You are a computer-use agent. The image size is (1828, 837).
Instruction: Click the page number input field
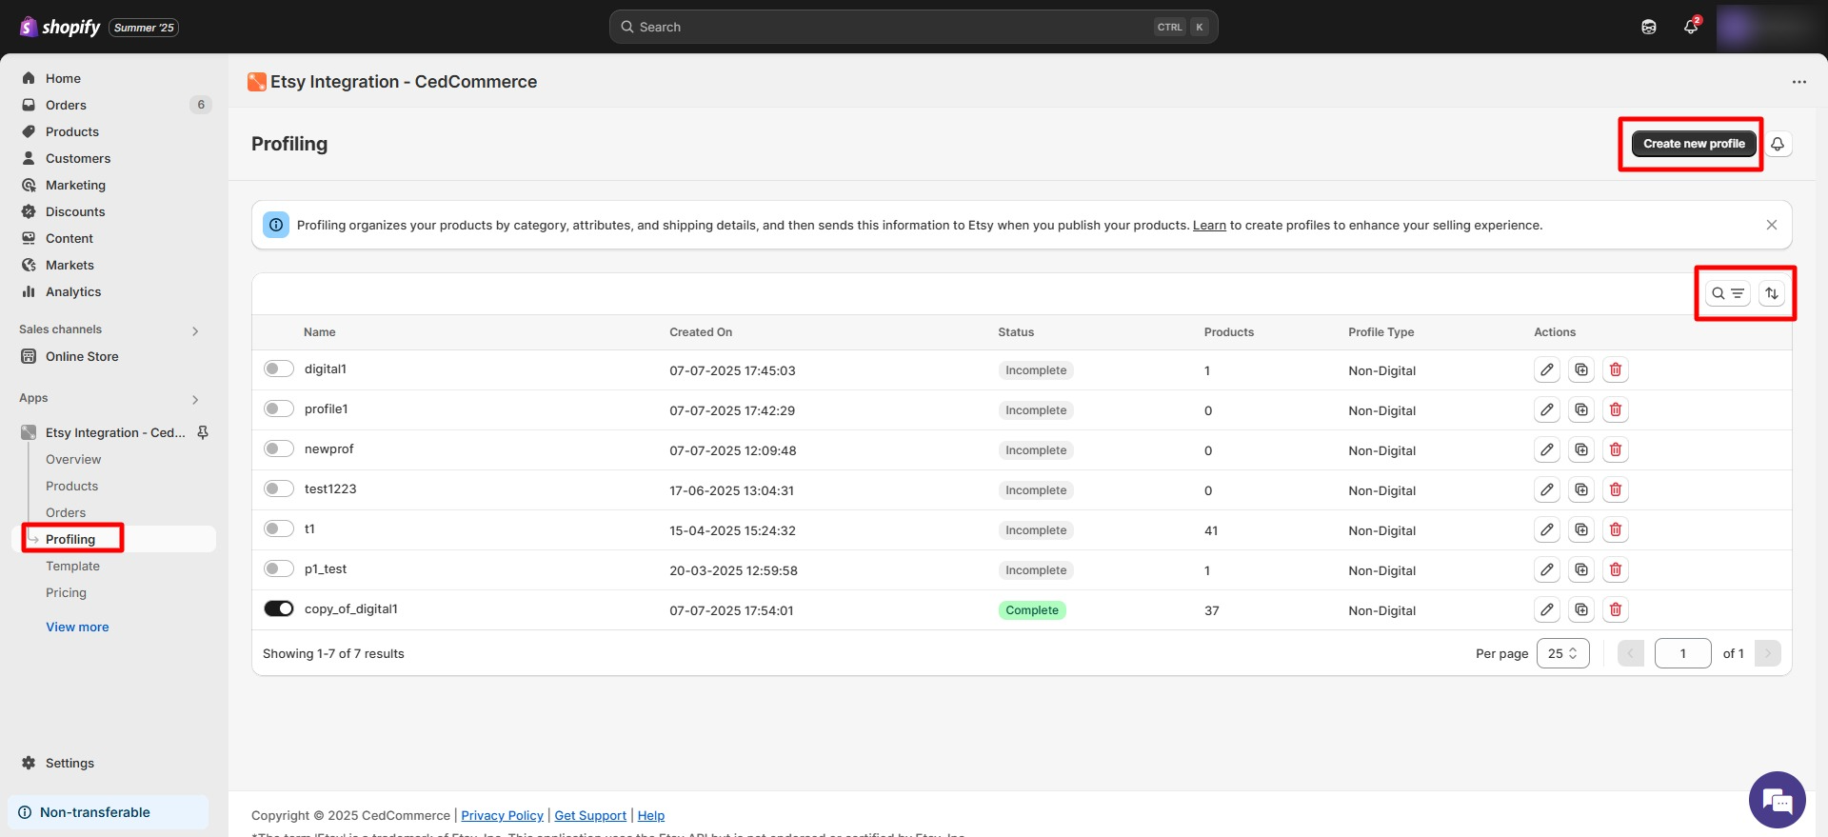[1682, 653]
